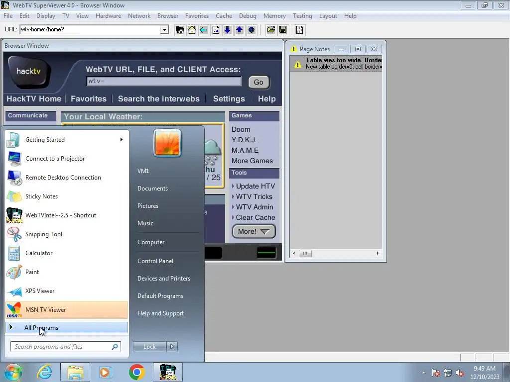510x382 pixels.
Task: Click the user account picture
Action: 167,143
